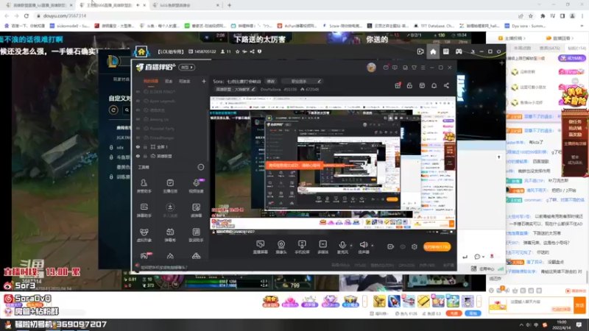The height and width of the screenshot is (331, 589).
Task: Expand right arrow of the gift strip
Action: point(479,301)
